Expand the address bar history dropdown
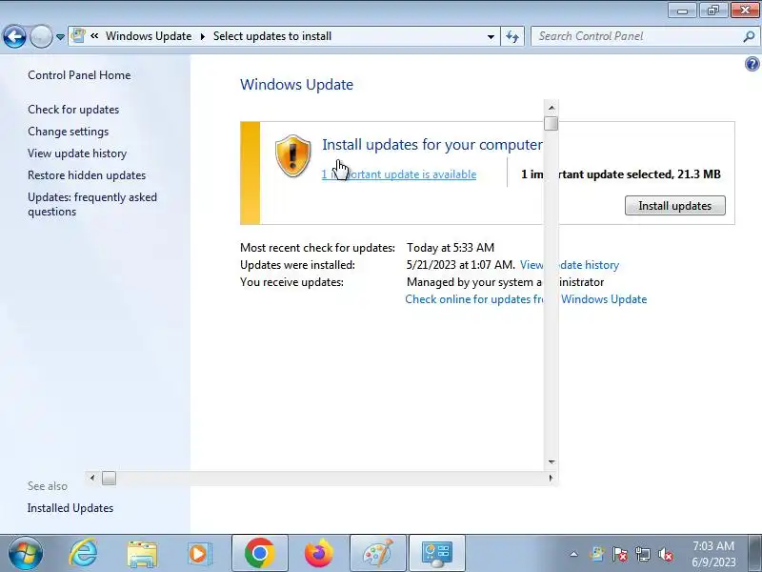 (x=491, y=37)
